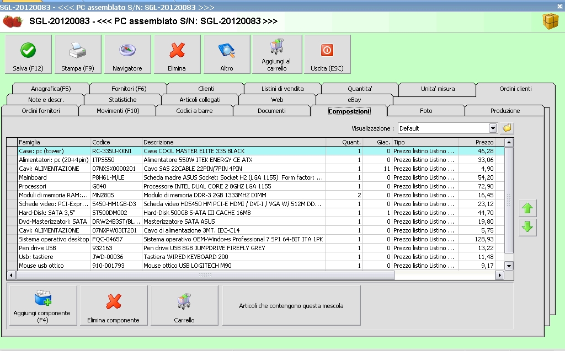
Task: Sort by the Prezzo column header
Action: click(477, 142)
